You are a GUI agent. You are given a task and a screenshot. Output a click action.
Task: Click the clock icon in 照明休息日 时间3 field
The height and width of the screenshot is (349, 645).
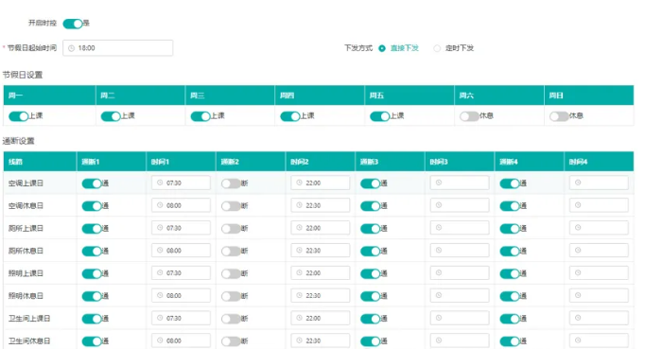(439, 295)
